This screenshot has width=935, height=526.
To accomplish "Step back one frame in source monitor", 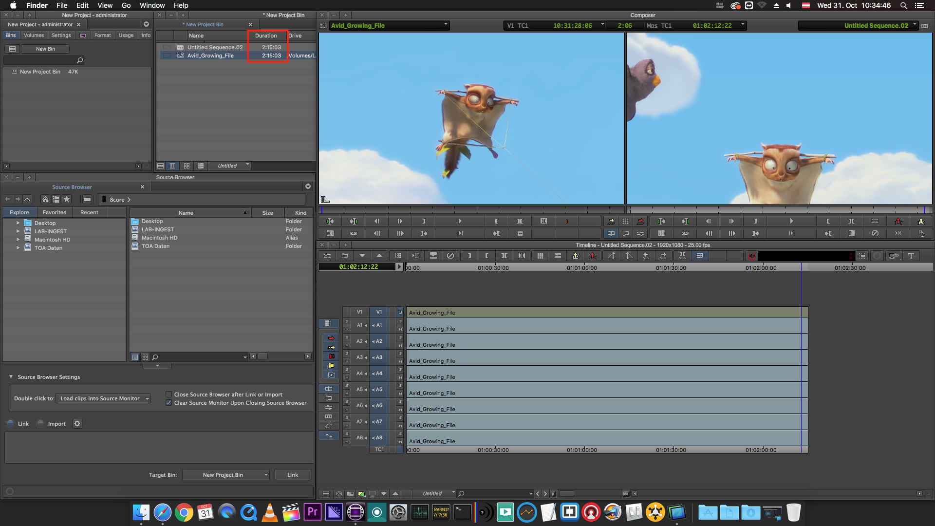I will coord(376,221).
